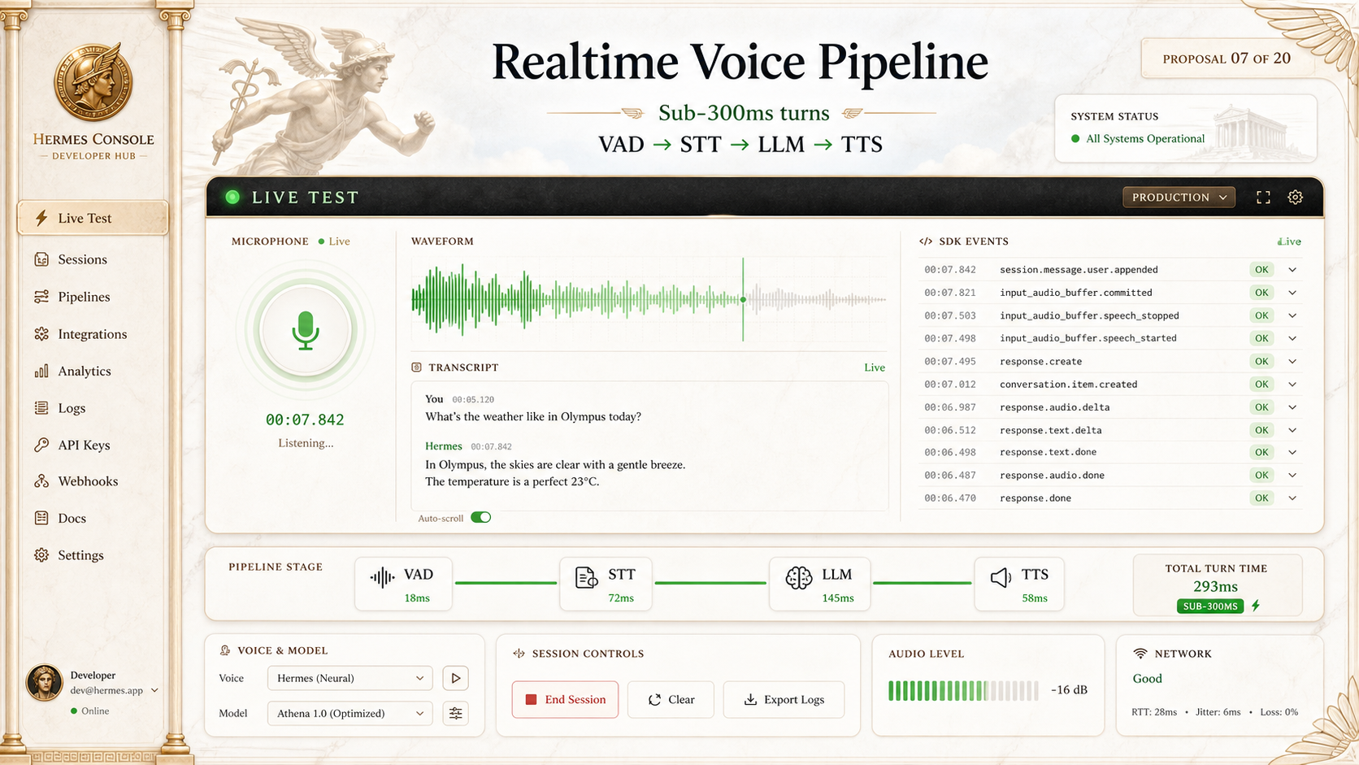
Task: Click the API Keys key icon
Action: (41, 445)
